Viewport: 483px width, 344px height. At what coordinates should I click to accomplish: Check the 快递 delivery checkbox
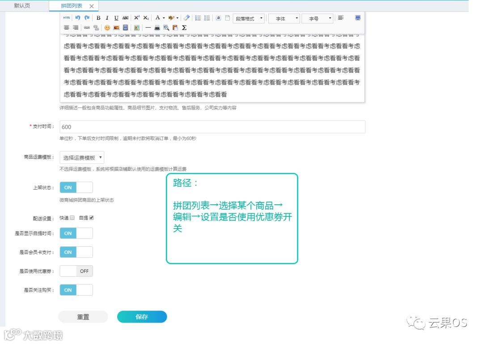[x=72, y=218]
